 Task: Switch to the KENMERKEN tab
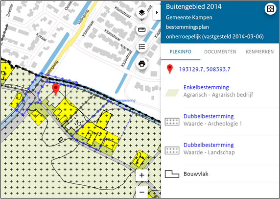(x=259, y=52)
